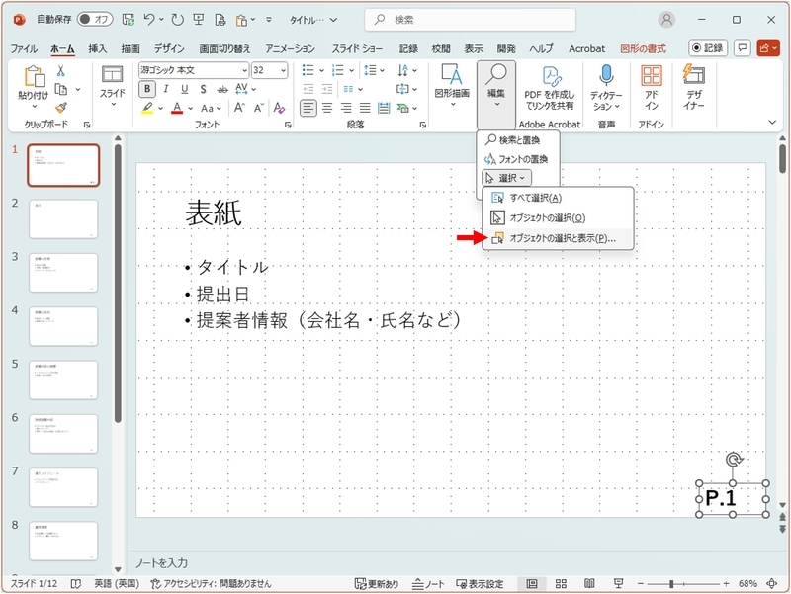
Task: Select オブジェクトの選択と表示(P)... menu item
Action: 558,238
